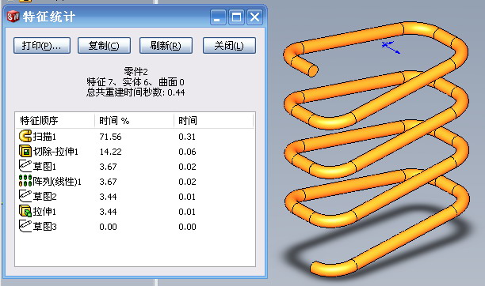Image resolution: width=485 pixels, height=286 pixels.
Task: Click 0.01 time in 草图2 row
Action: pos(187,197)
